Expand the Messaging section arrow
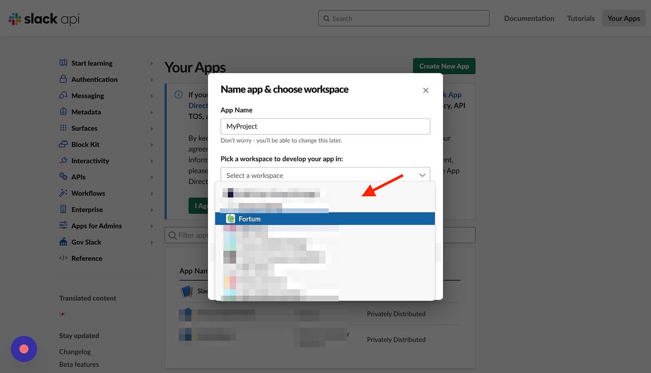Viewport: 651px width, 373px height. coord(152,96)
